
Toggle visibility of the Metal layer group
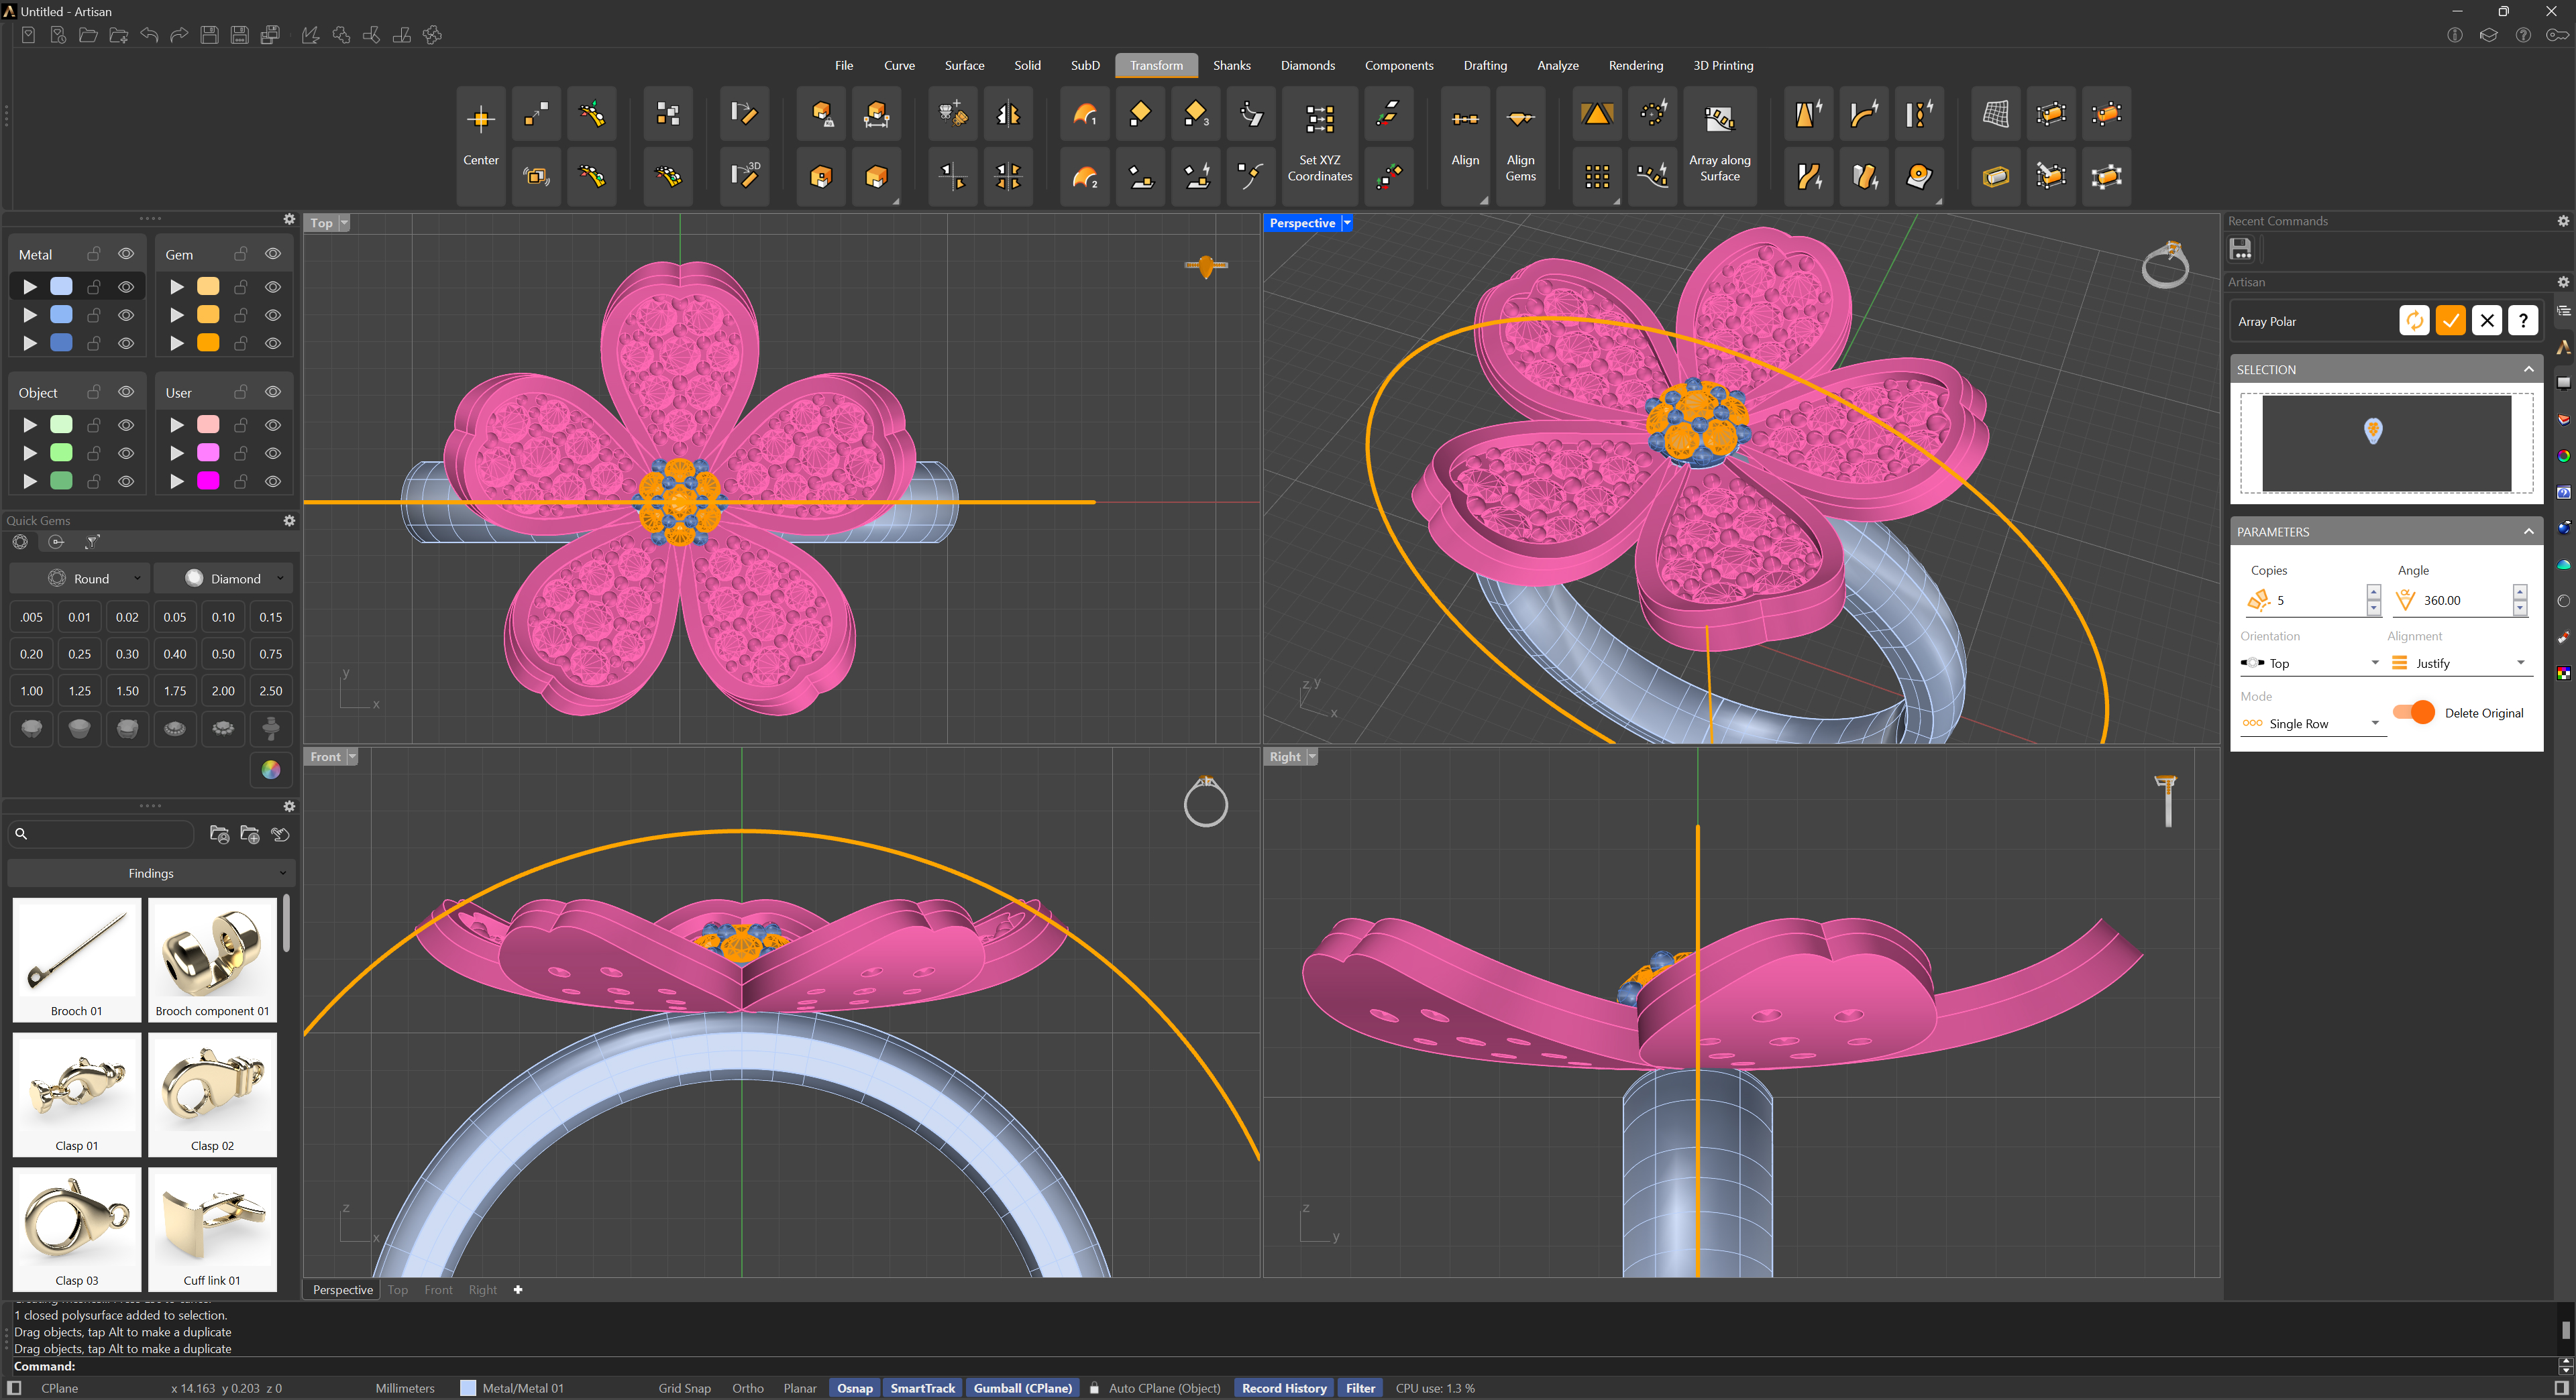(x=126, y=254)
